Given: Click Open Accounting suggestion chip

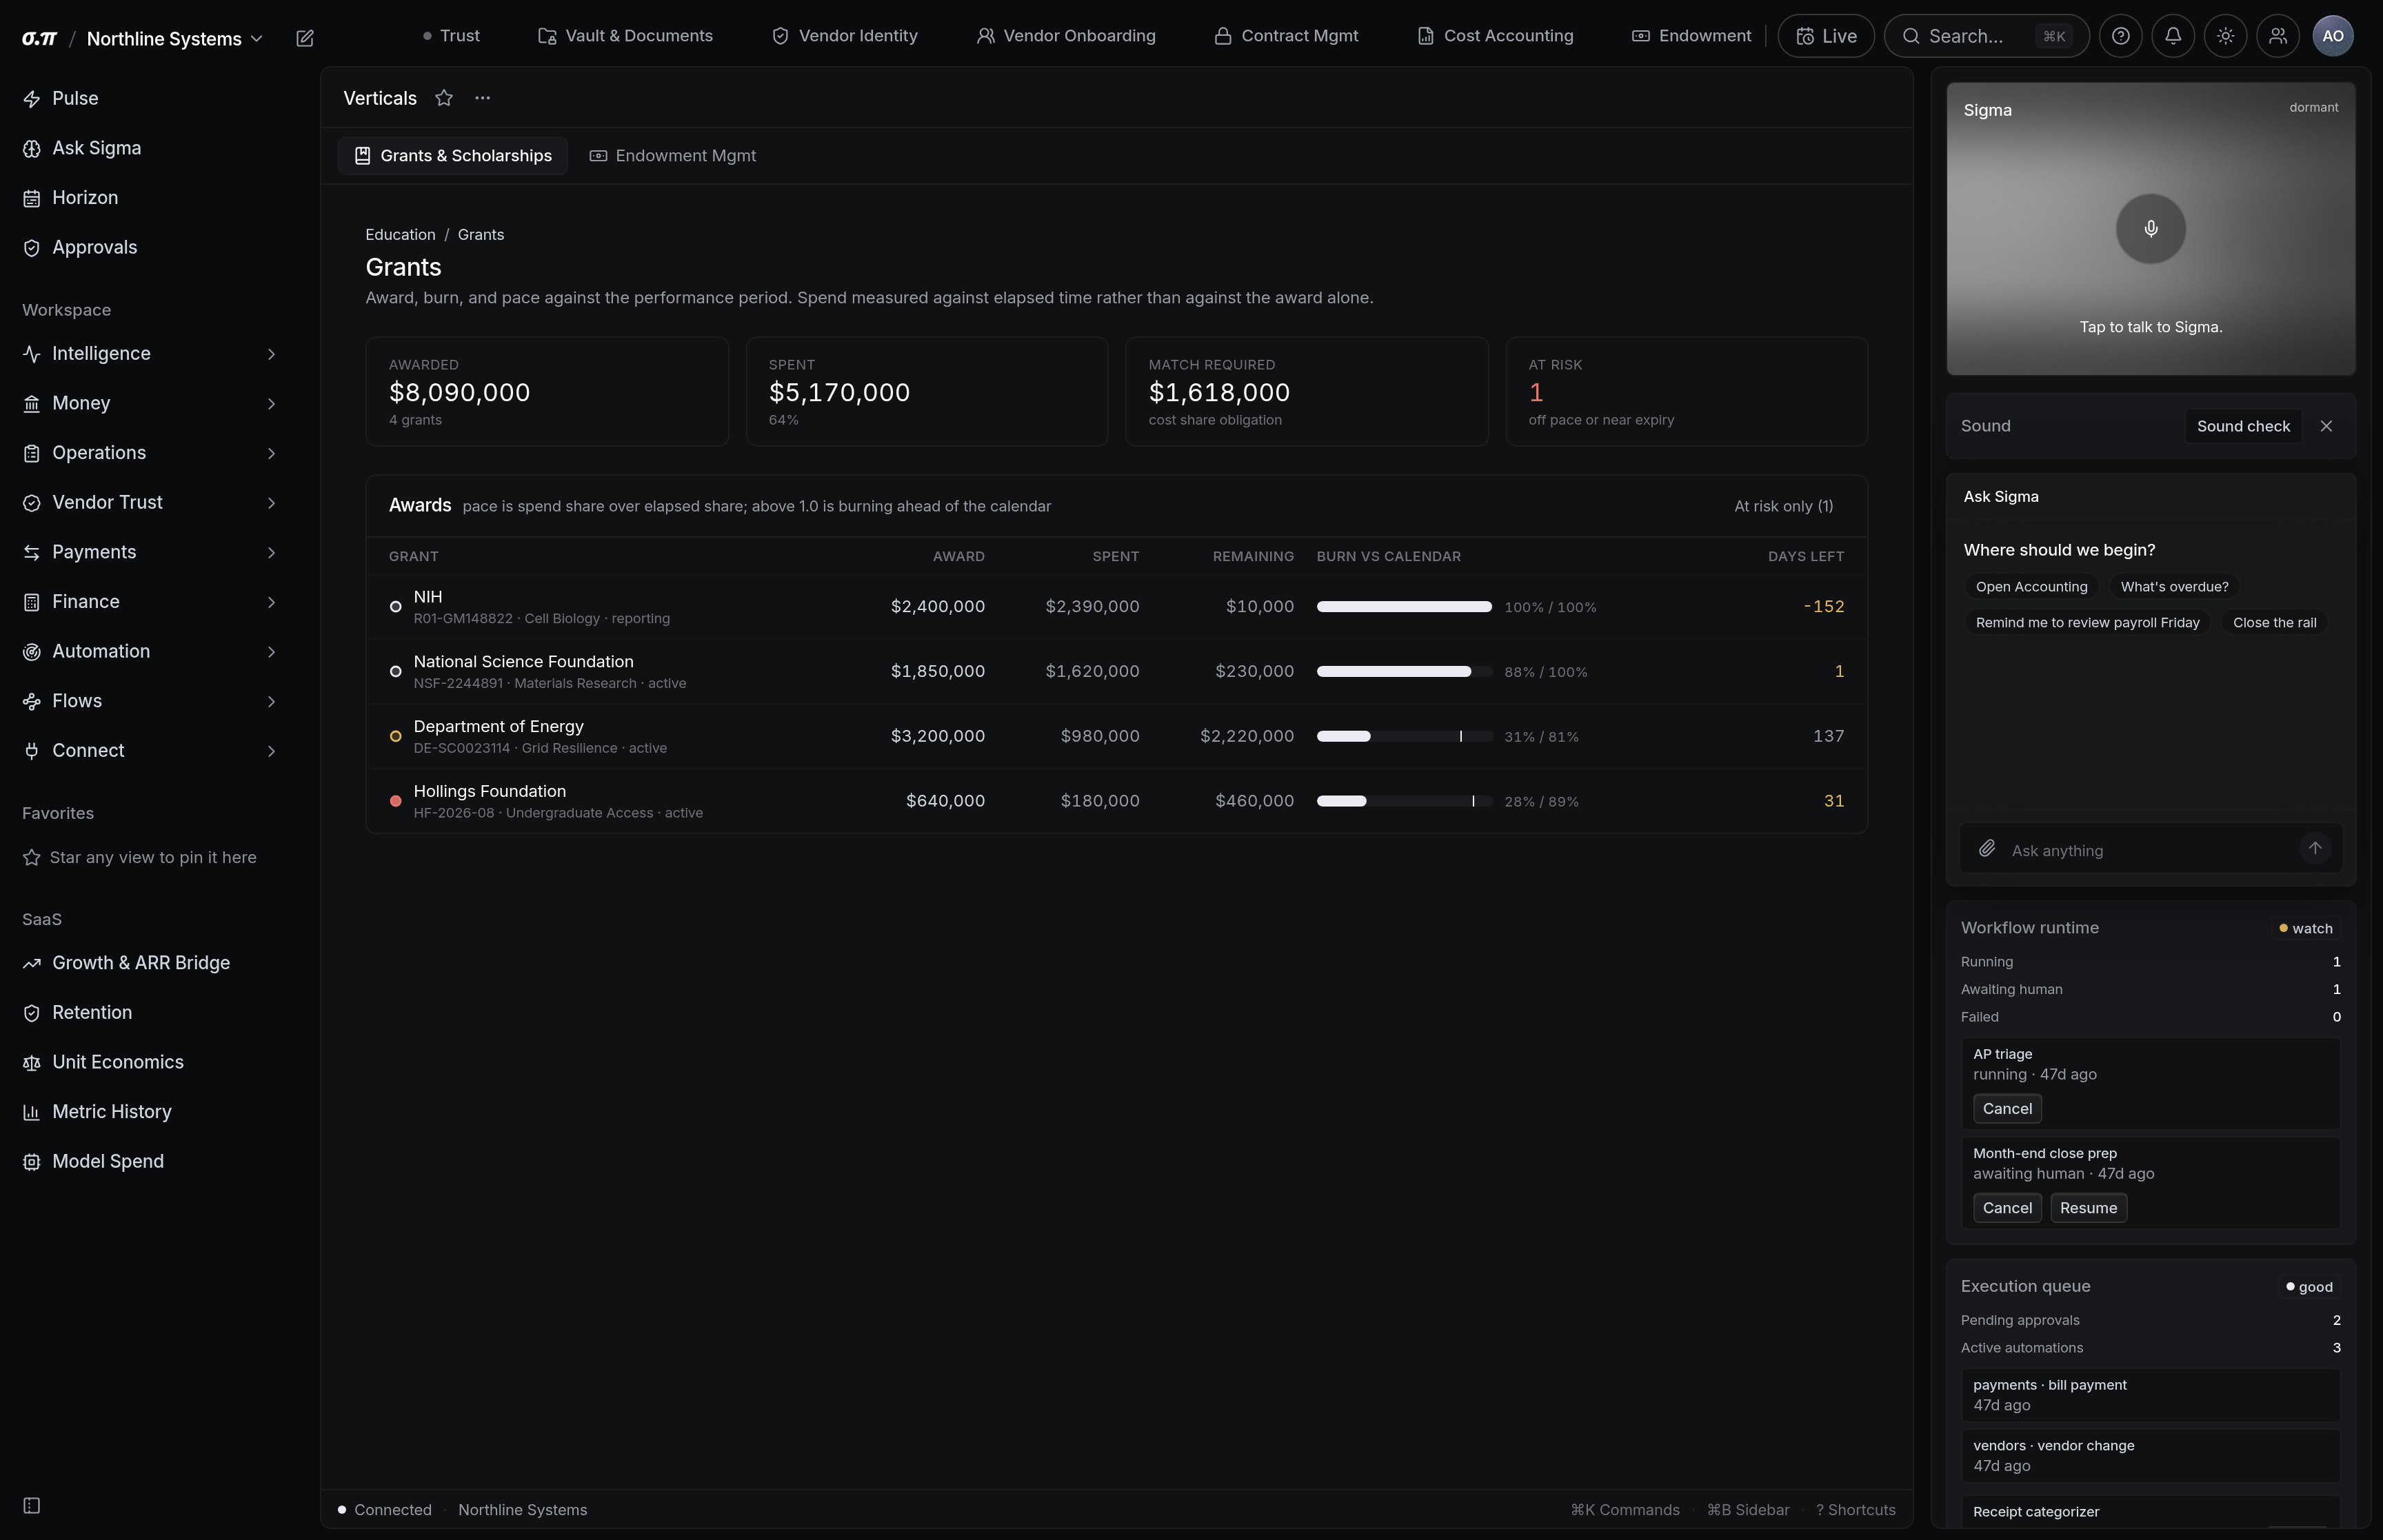Looking at the screenshot, I should click(x=2031, y=587).
